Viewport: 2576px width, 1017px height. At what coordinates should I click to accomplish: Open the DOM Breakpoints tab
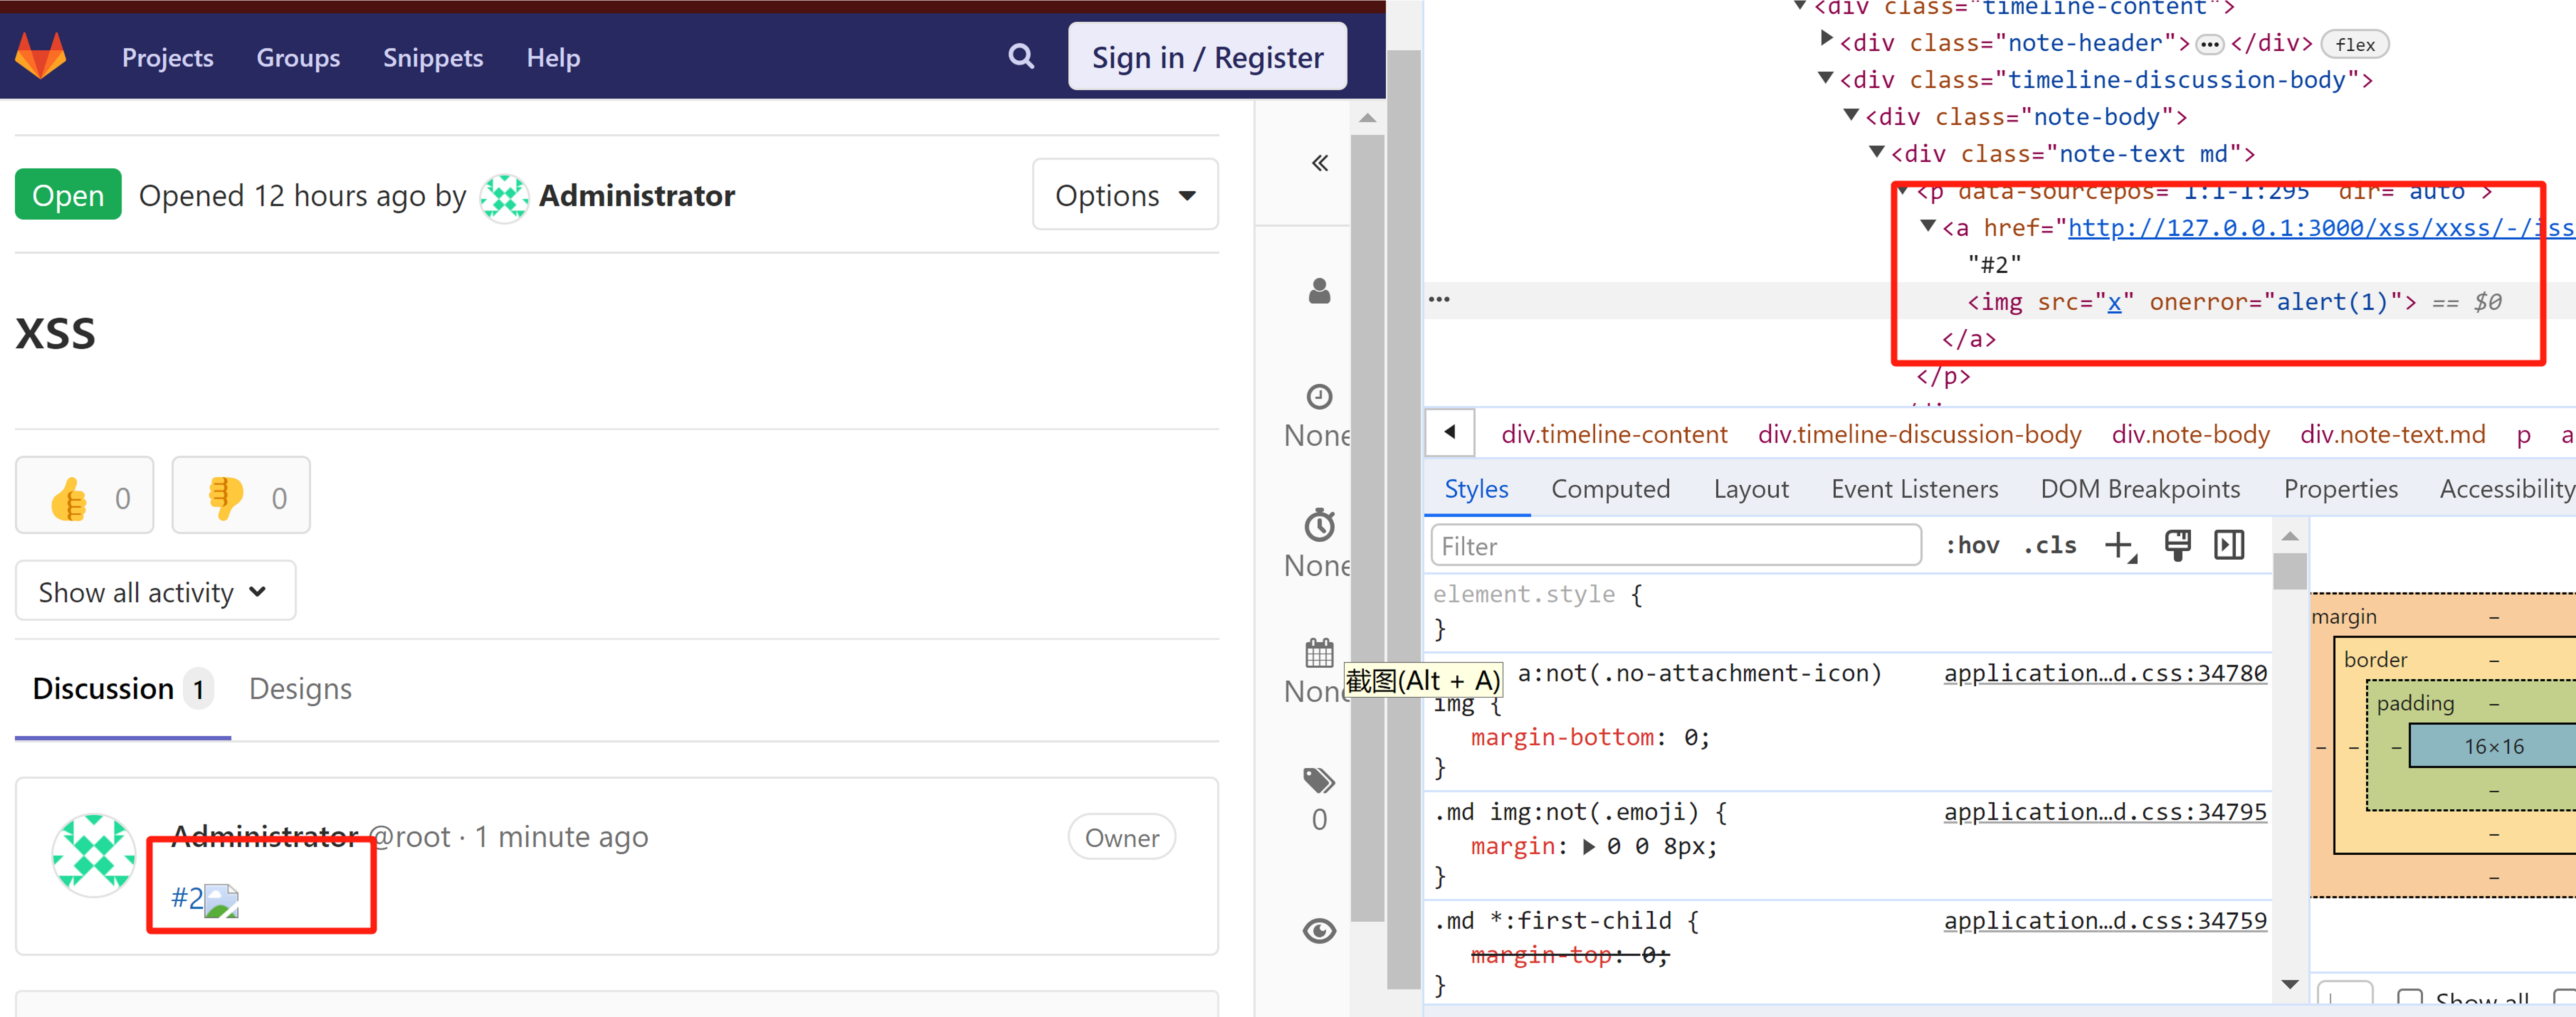[x=2140, y=489]
